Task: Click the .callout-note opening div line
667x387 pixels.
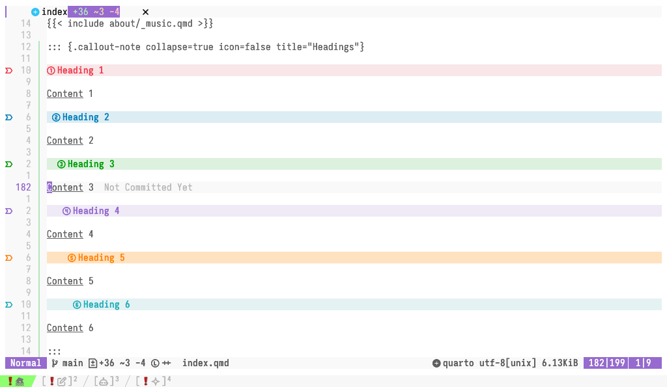Action: coord(205,47)
